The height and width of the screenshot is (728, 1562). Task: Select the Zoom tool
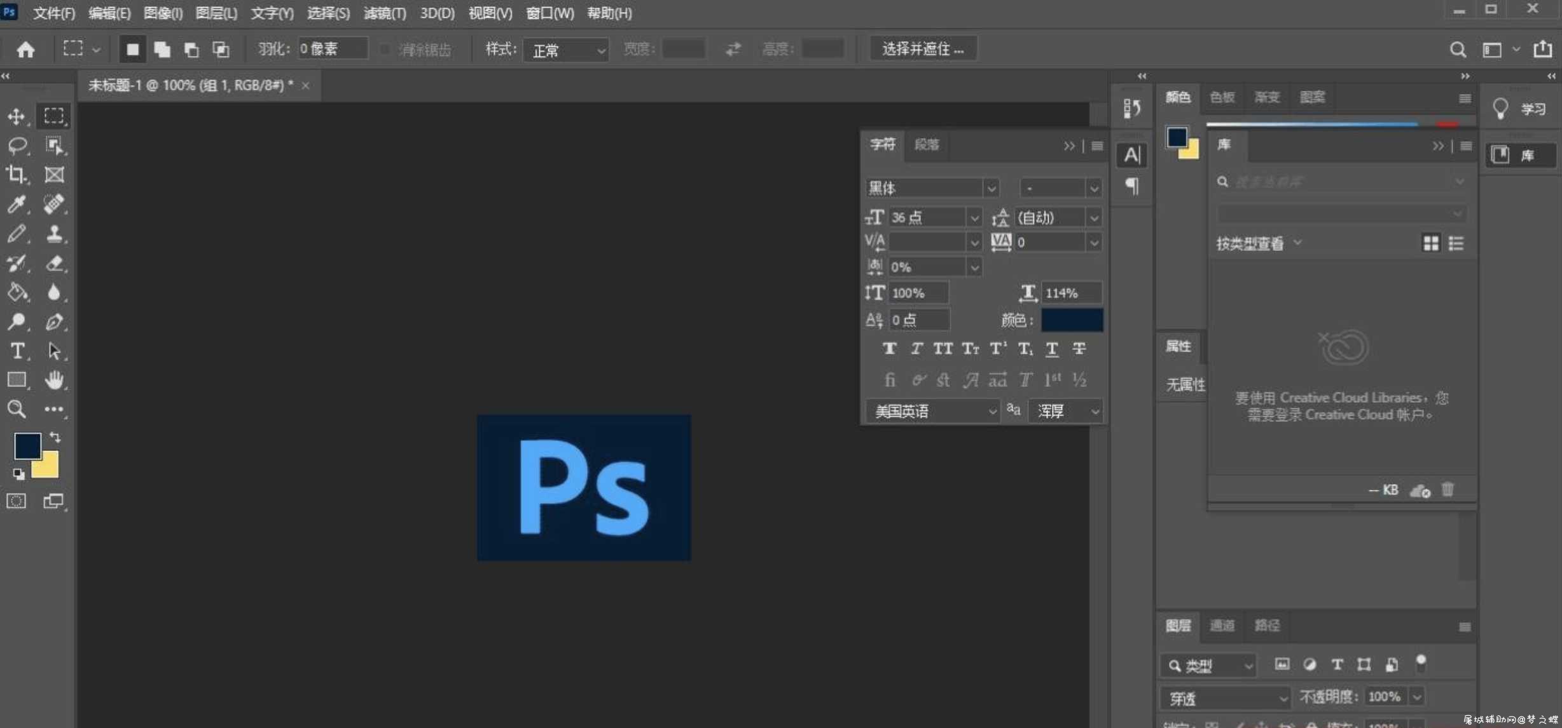[x=17, y=409]
